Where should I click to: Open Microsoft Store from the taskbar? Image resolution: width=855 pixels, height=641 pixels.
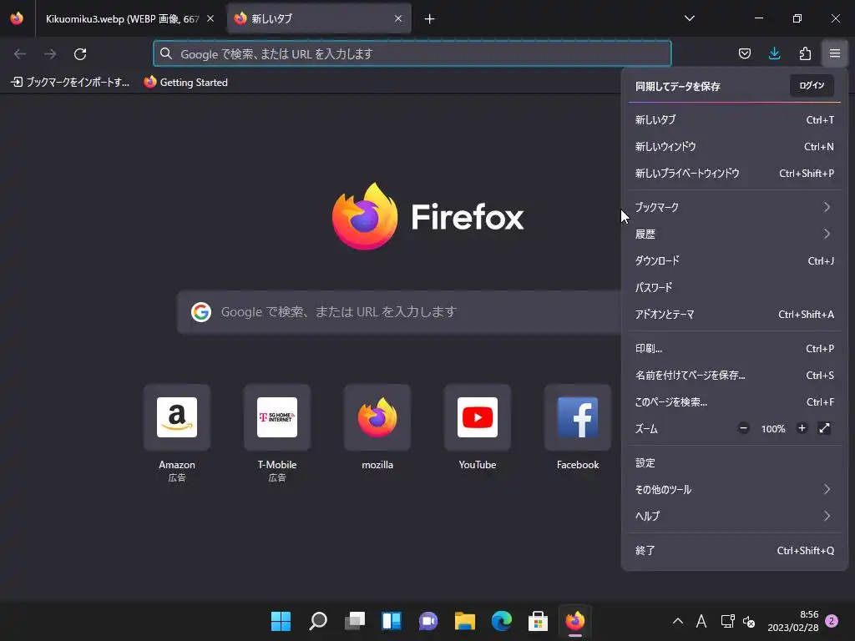coord(539,621)
